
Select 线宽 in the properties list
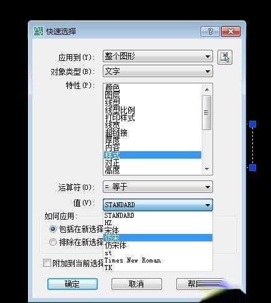pos(152,125)
